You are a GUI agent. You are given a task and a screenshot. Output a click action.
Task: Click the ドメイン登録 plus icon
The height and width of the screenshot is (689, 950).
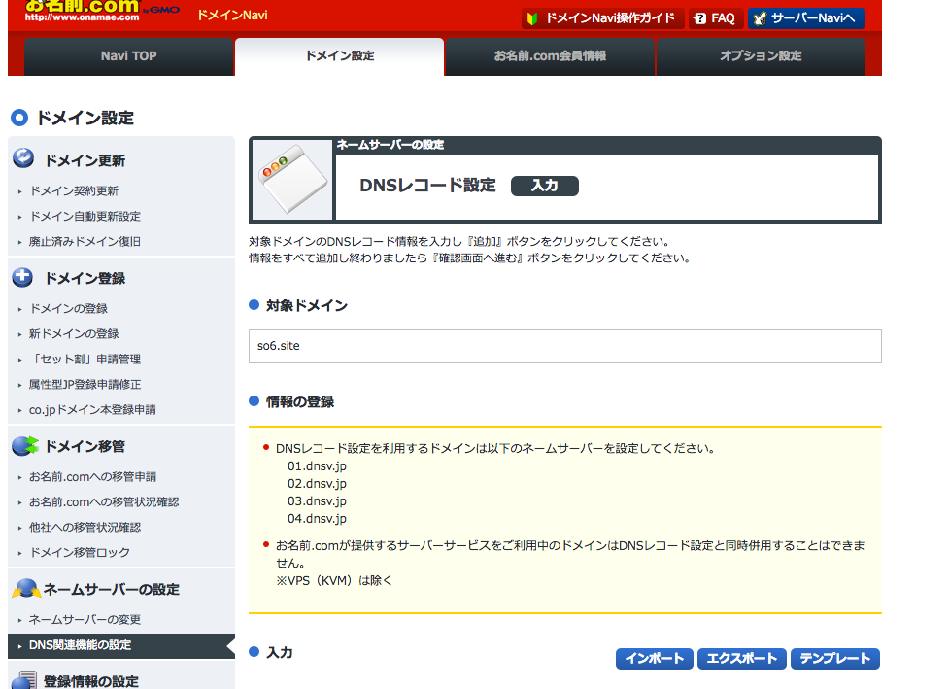pos(23,277)
